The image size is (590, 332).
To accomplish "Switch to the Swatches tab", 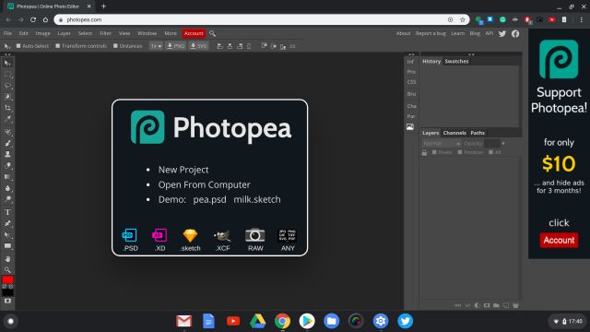I will 456,62.
